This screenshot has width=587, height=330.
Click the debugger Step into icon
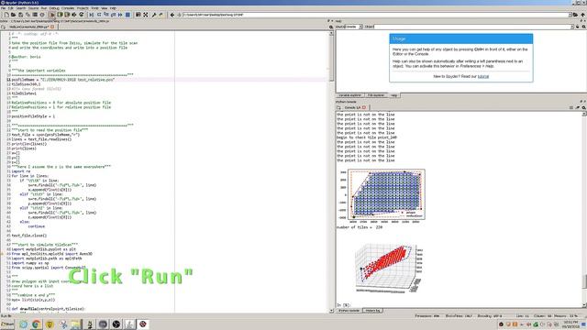click(x=106, y=15)
